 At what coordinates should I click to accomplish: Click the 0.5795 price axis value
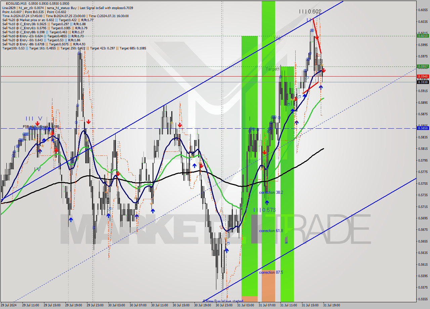(423, 160)
